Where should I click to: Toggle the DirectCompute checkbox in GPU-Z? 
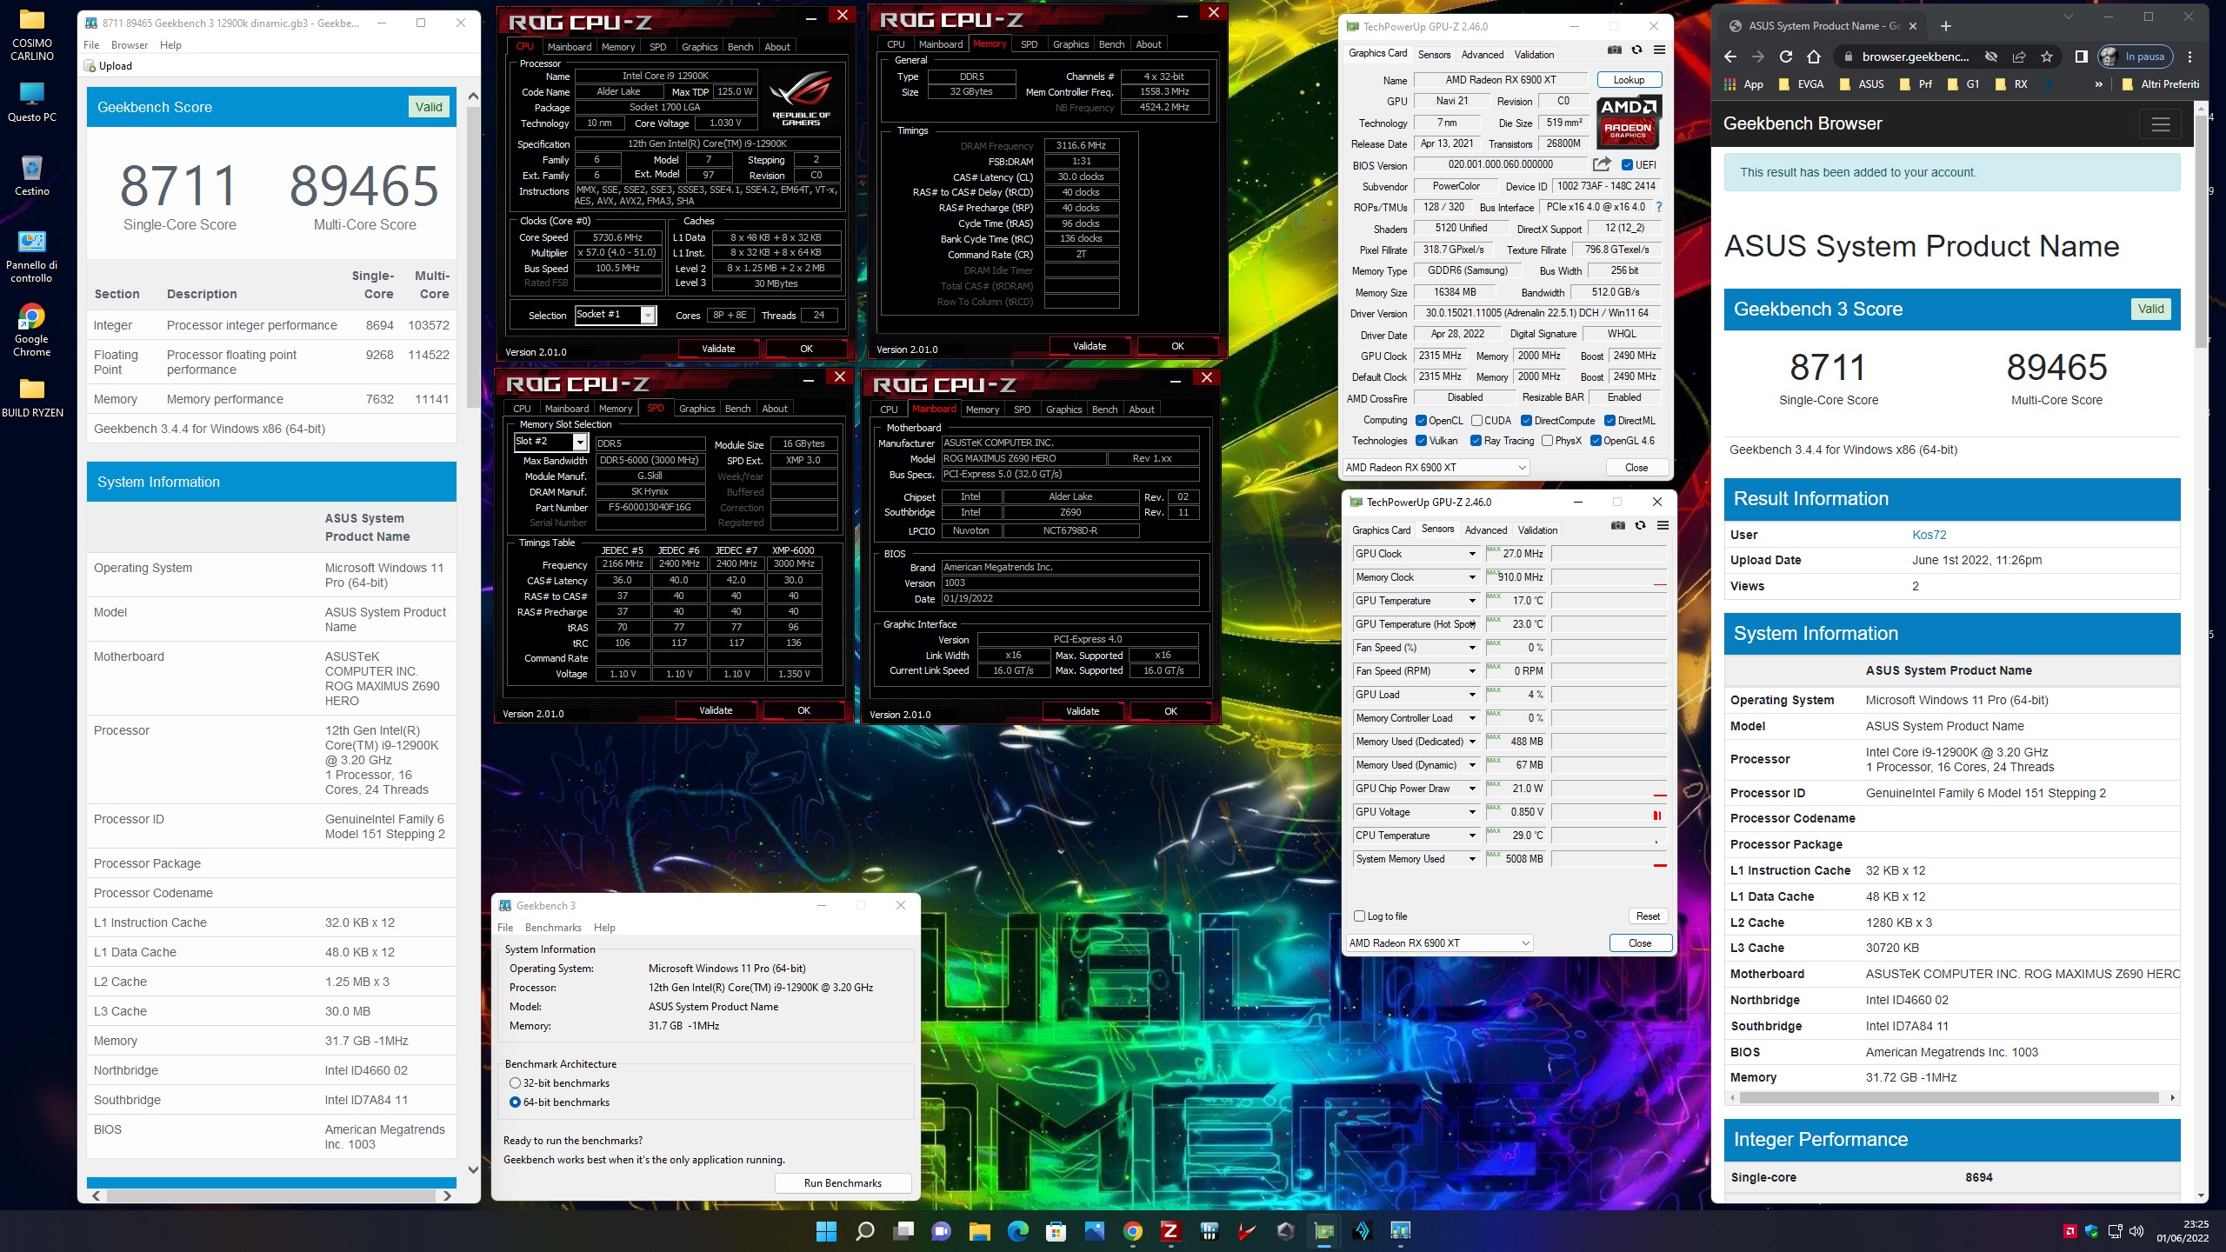(1527, 421)
